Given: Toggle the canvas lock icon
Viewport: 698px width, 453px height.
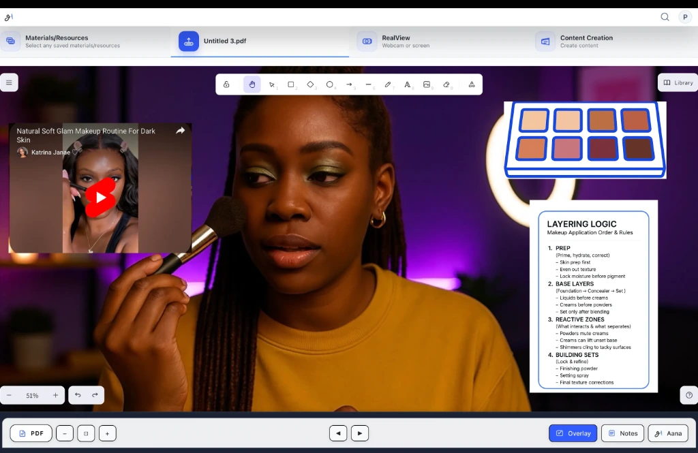Looking at the screenshot, I should [226, 84].
